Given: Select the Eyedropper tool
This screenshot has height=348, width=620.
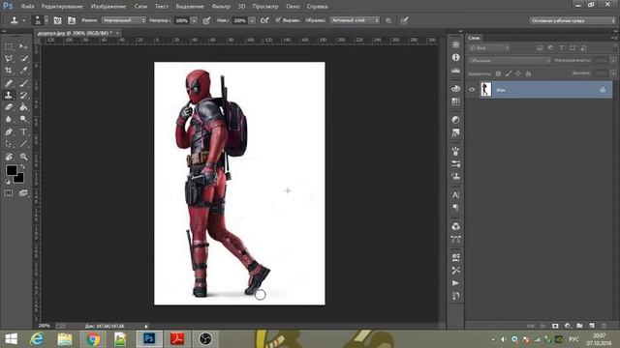Looking at the screenshot, I should 23,71.
